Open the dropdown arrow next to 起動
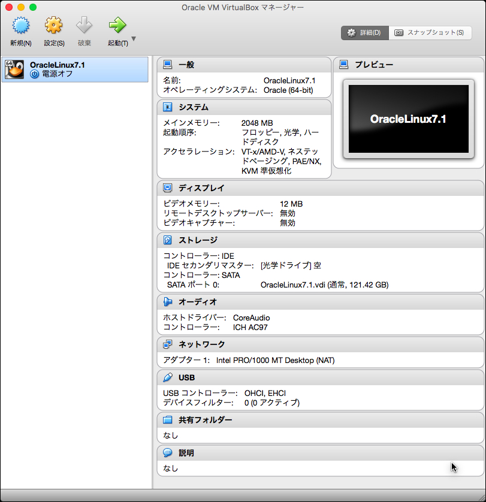Image resolution: width=486 pixels, height=502 pixels. [134, 40]
